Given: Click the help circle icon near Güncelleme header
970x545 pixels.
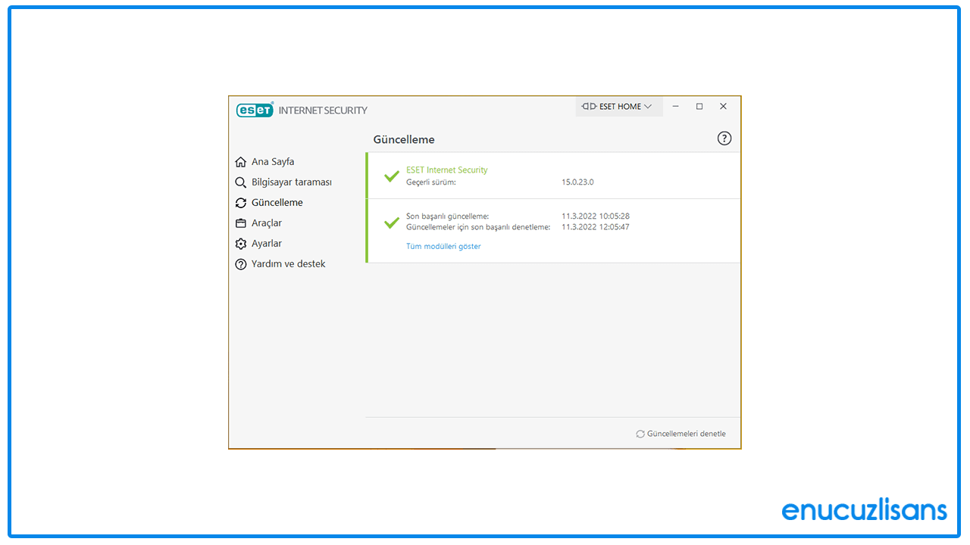Looking at the screenshot, I should pos(724,138).
